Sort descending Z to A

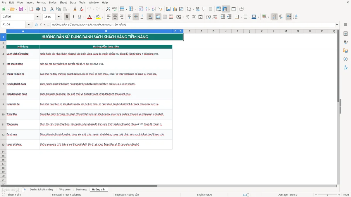(154, 9)
